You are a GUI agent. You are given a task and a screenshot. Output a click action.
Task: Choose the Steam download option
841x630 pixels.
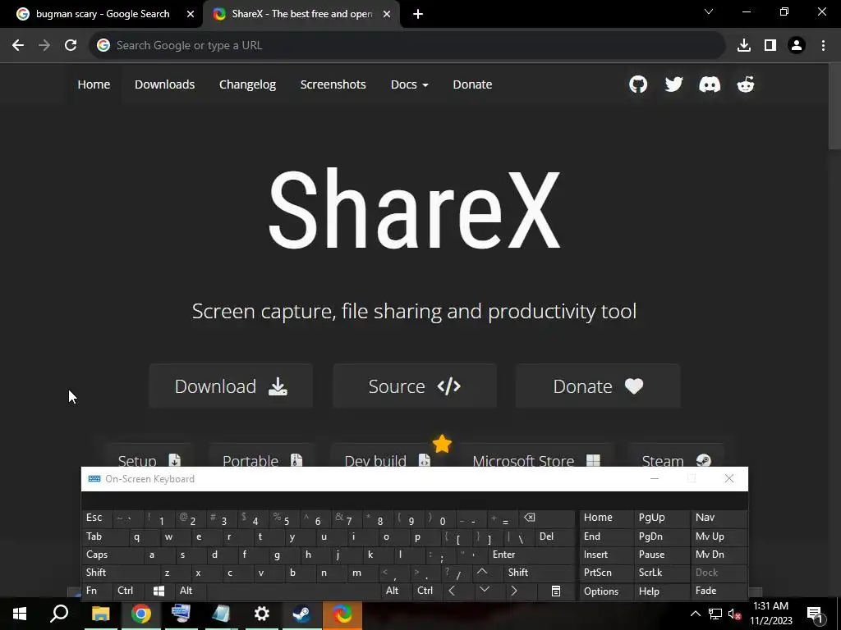(x=676, y=459)
